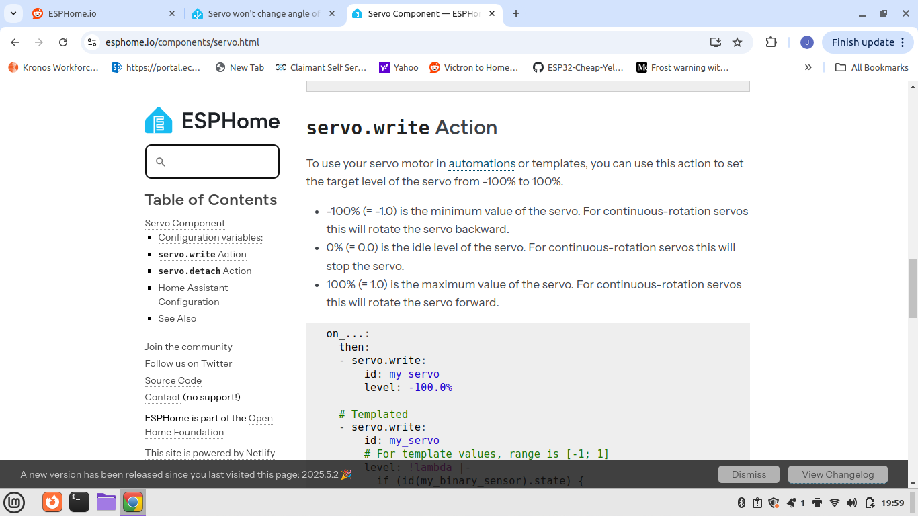
Task: Open the update manager shield icon
Action: tap(774, 503)
